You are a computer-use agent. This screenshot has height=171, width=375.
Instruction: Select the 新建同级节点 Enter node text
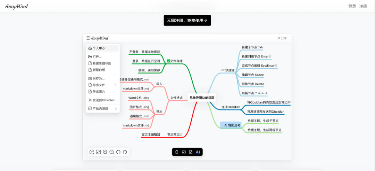[x=255, y=56]
